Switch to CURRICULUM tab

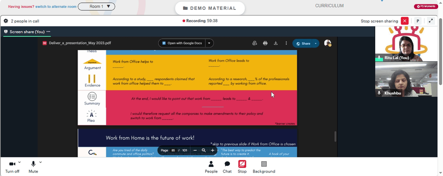click(330, 6)
